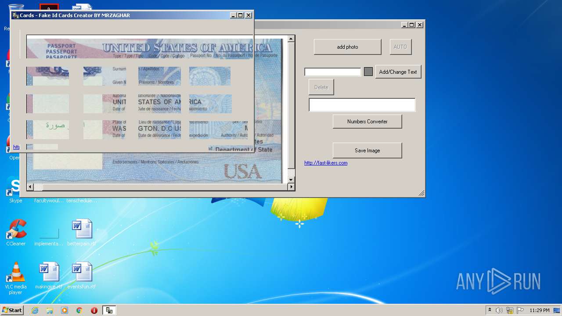
Task: Select the facultywoul... desktop file label
Action: coord(49,201)
